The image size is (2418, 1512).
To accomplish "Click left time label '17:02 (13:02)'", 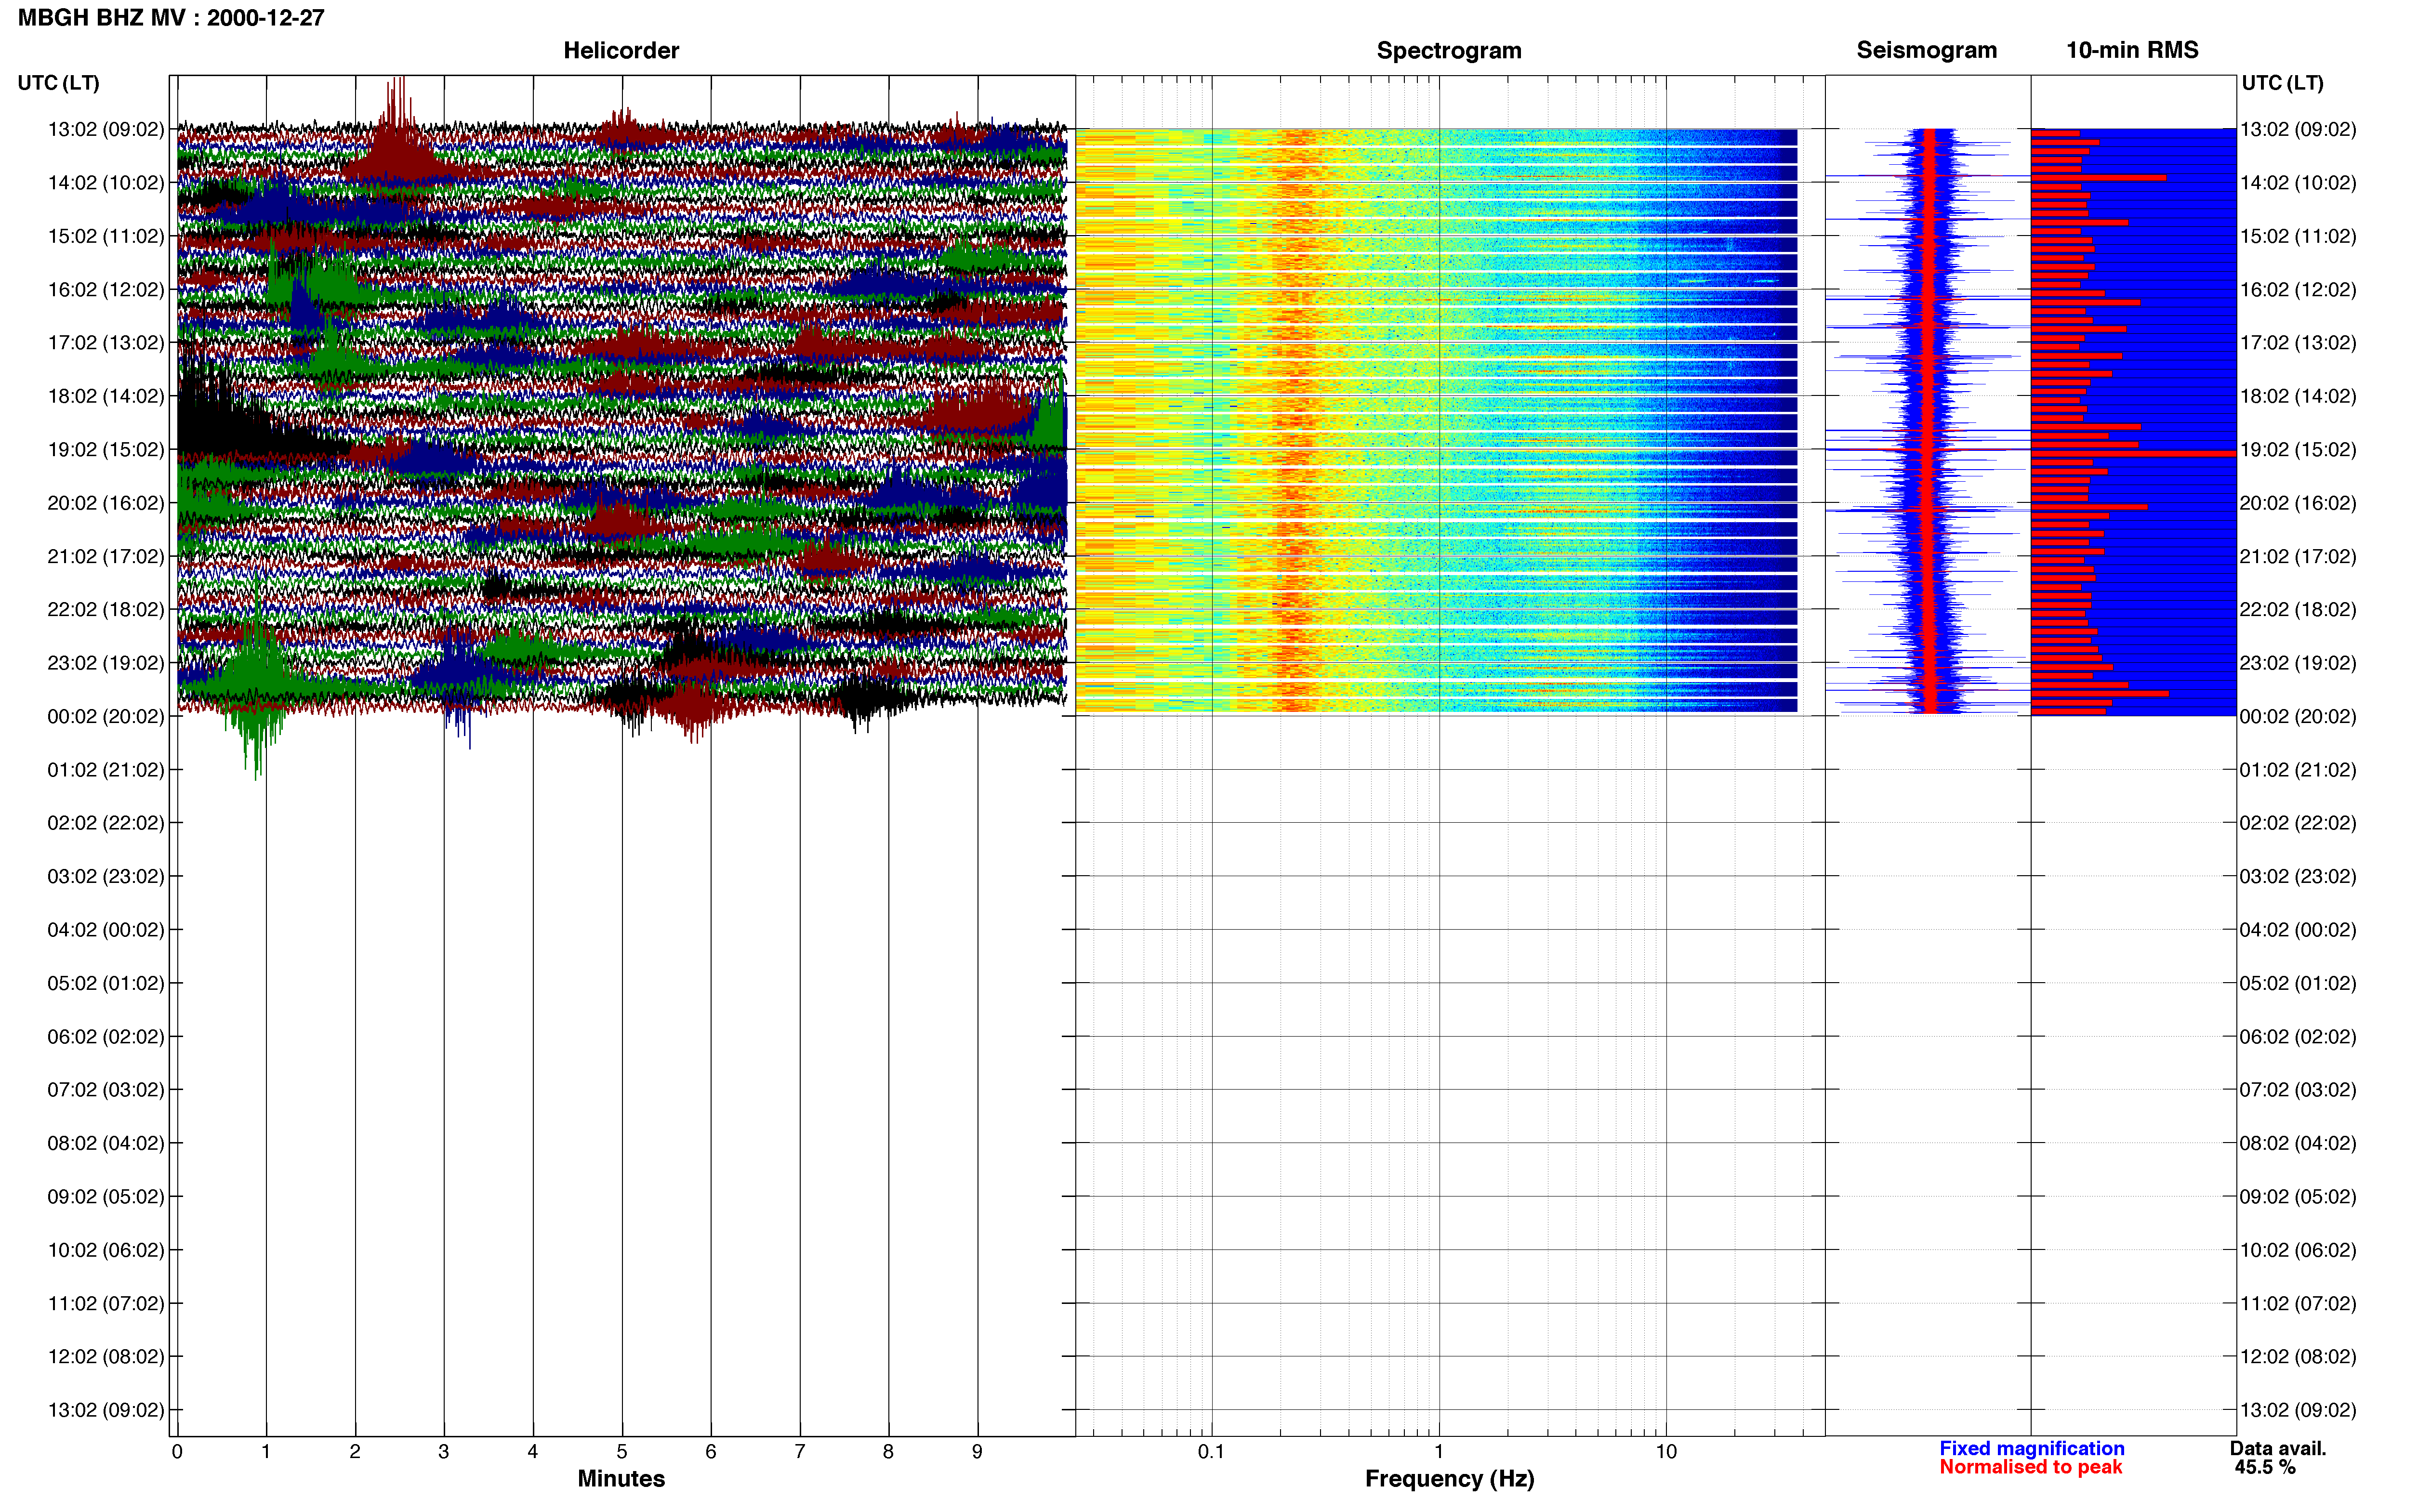I will [106, 343].
